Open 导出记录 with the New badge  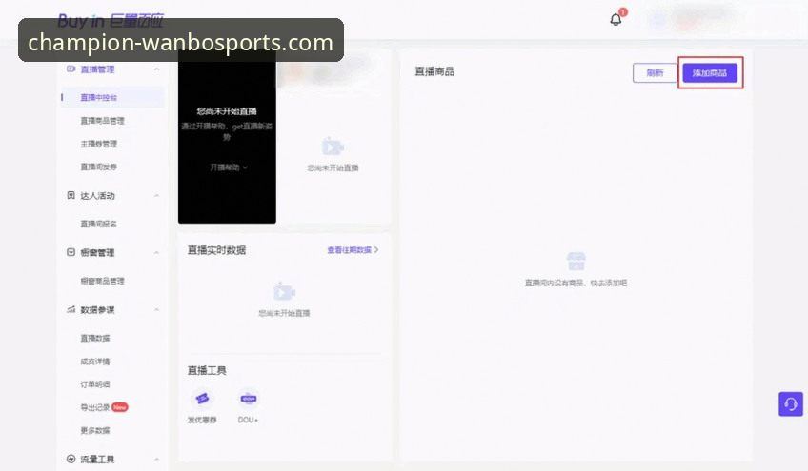pyautogui.click(x=104, y=407)
